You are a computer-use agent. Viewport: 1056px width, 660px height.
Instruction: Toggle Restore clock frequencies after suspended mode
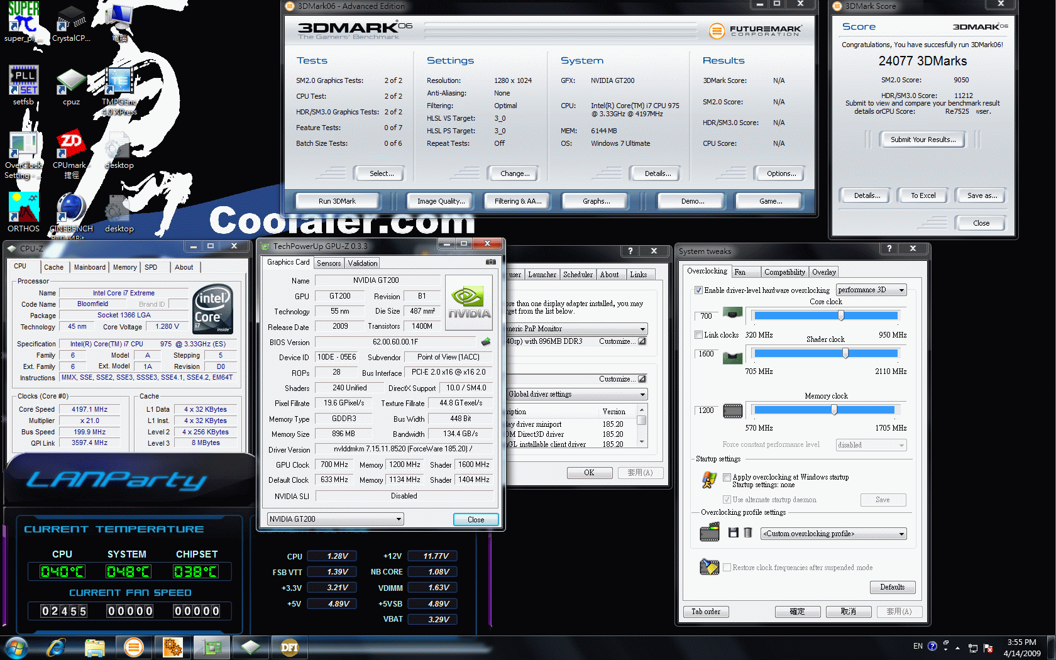point(727,568)
